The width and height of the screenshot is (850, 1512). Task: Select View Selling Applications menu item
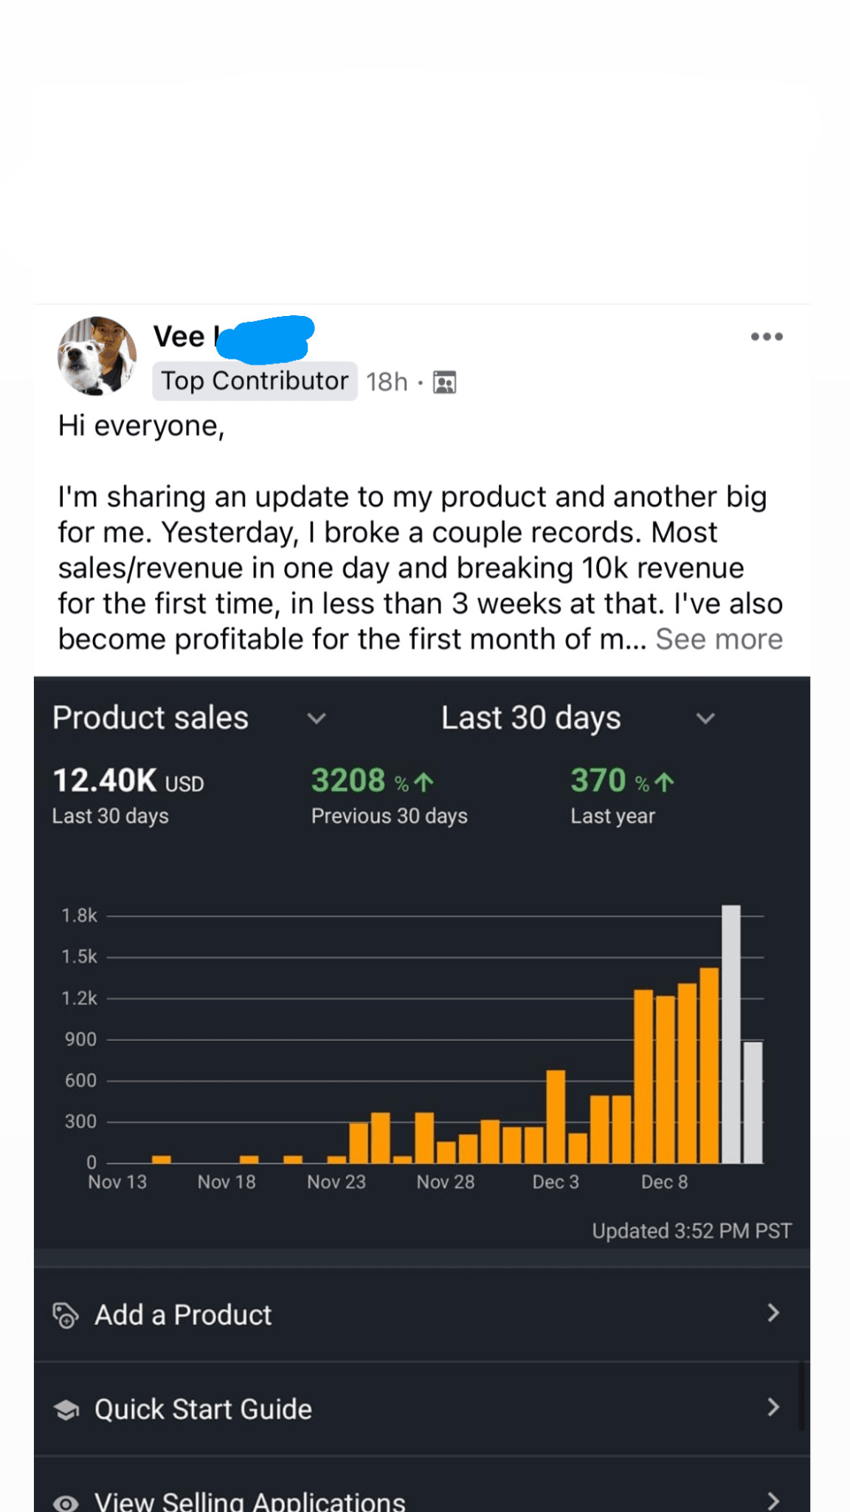pos(249,1501)
